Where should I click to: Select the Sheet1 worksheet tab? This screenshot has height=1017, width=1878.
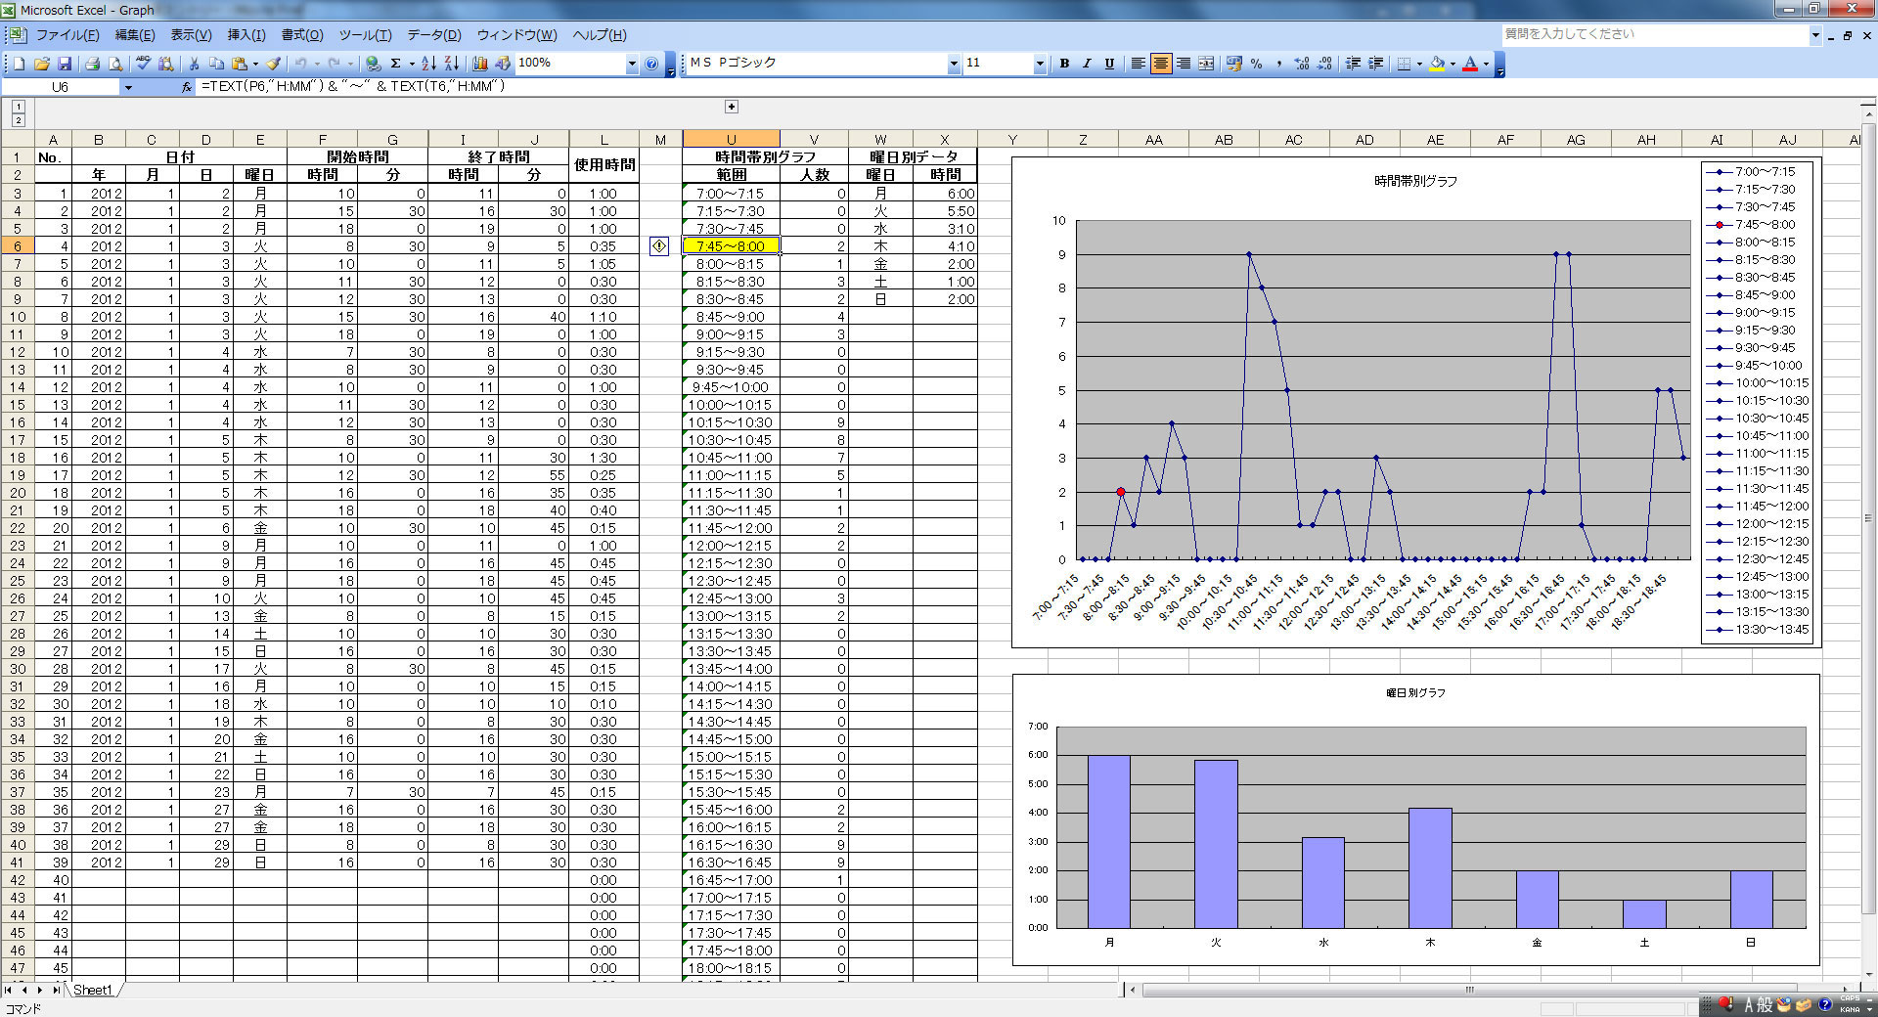click(92, 990)
